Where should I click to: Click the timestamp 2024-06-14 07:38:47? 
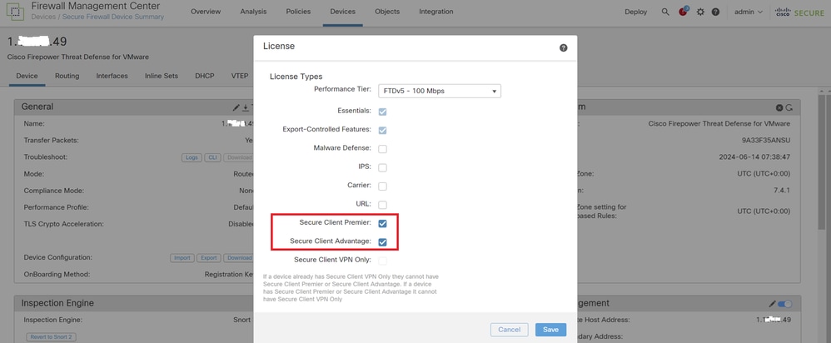[x=754, y=157]
